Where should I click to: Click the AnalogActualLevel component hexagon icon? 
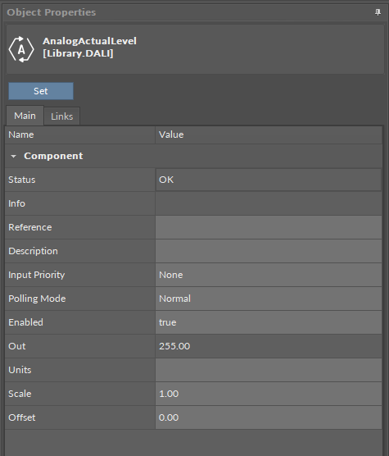point(21,49)
